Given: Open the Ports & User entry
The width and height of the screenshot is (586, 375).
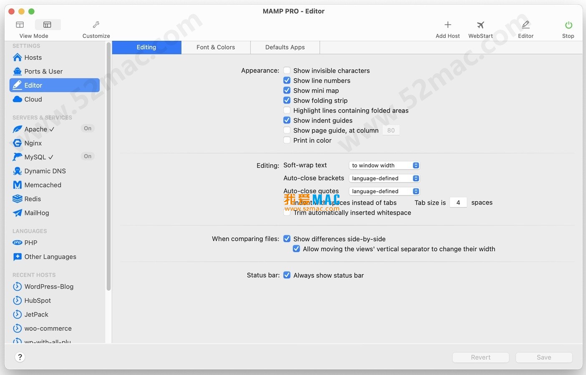Looking at the screenshot, I should click(x=55, y=71).
